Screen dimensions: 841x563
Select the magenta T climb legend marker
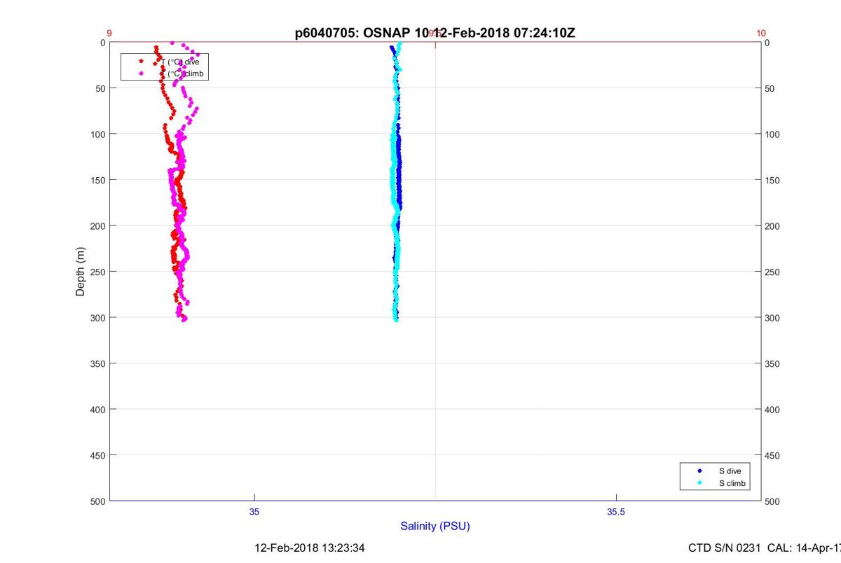pos(142,74)
